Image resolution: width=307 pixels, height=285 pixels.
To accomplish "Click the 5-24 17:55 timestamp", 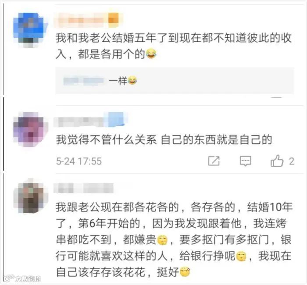I will coord(79,161).
